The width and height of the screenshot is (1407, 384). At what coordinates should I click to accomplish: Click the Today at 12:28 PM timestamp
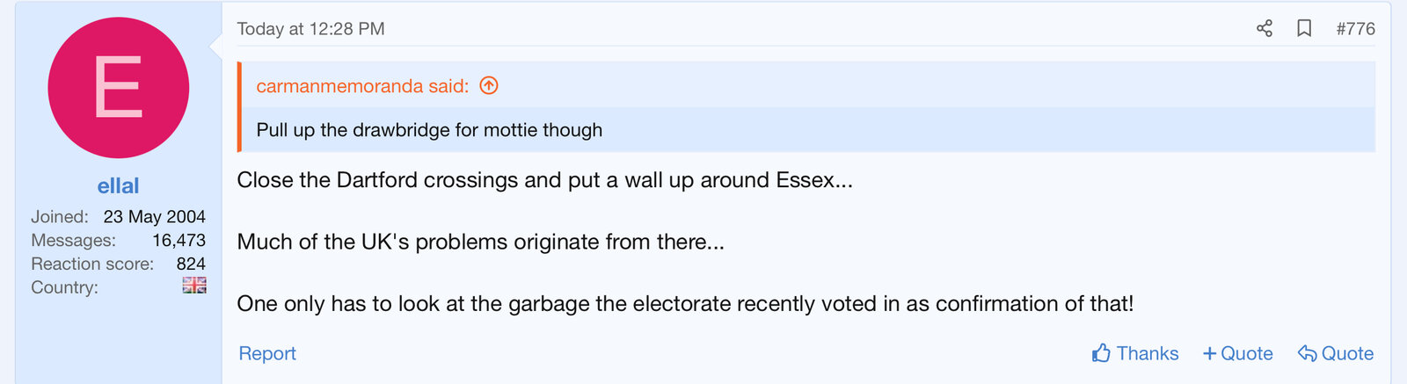pos(310,28)
